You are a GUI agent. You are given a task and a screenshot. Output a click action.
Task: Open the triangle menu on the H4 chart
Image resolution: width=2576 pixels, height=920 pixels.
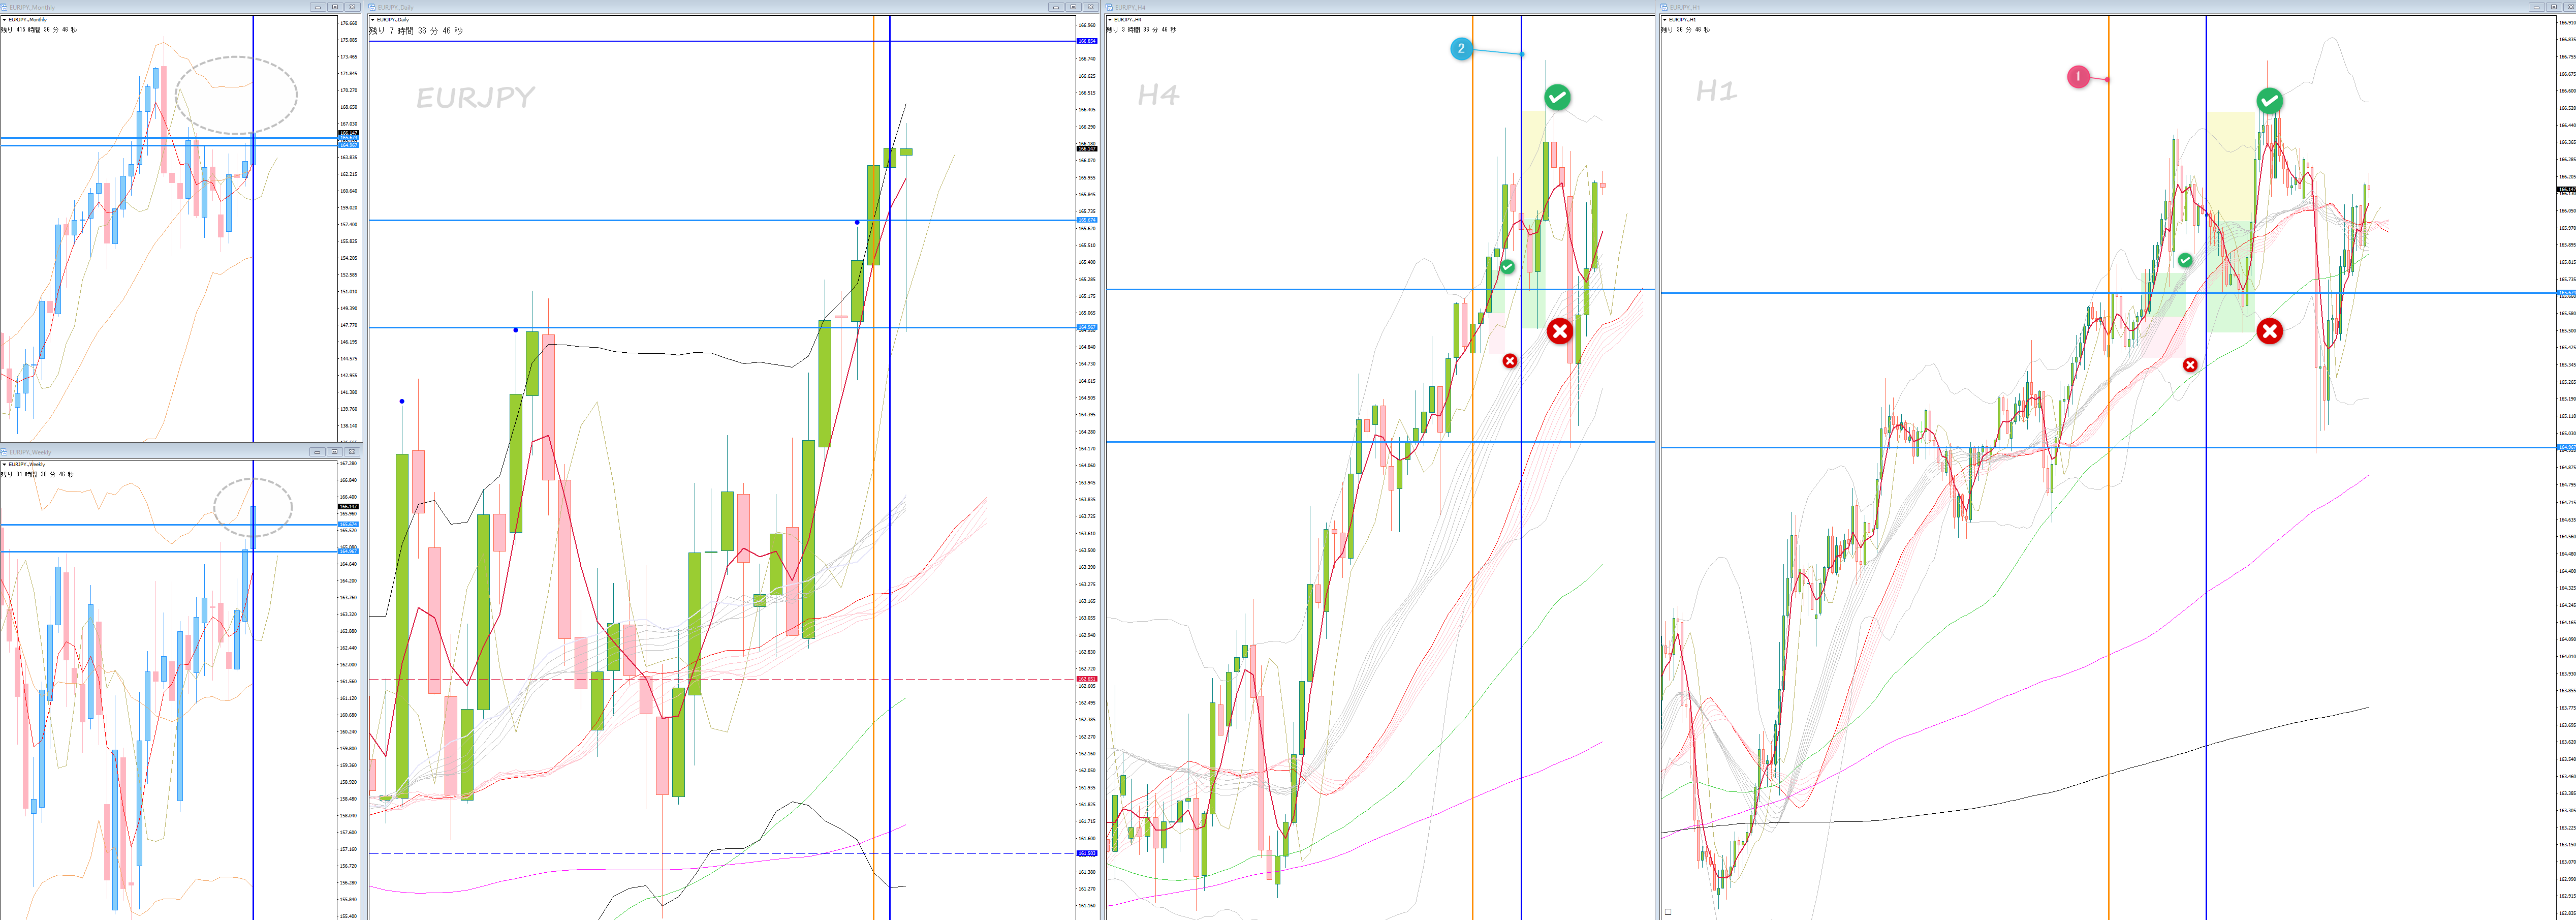1110,20
